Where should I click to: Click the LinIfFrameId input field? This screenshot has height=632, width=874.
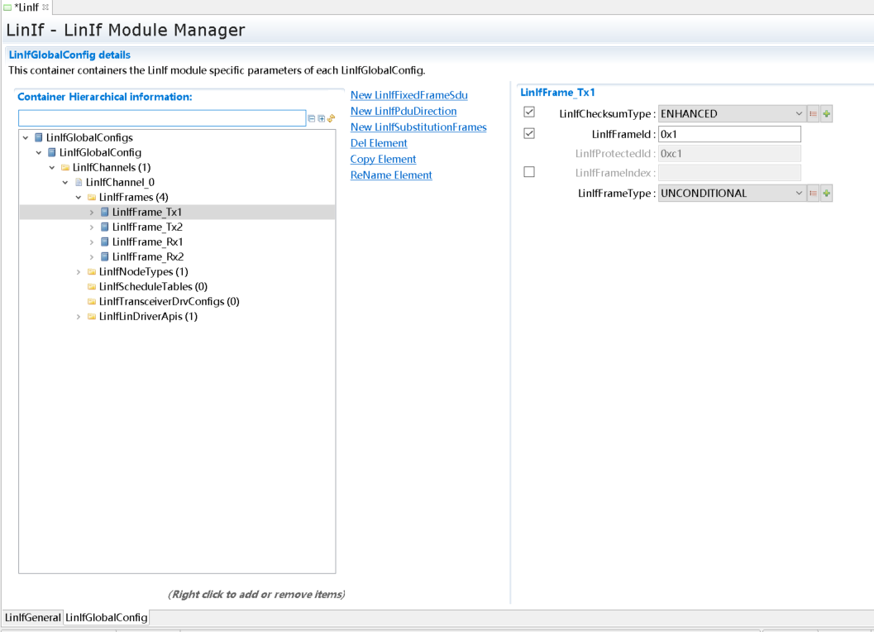[728, 134]
